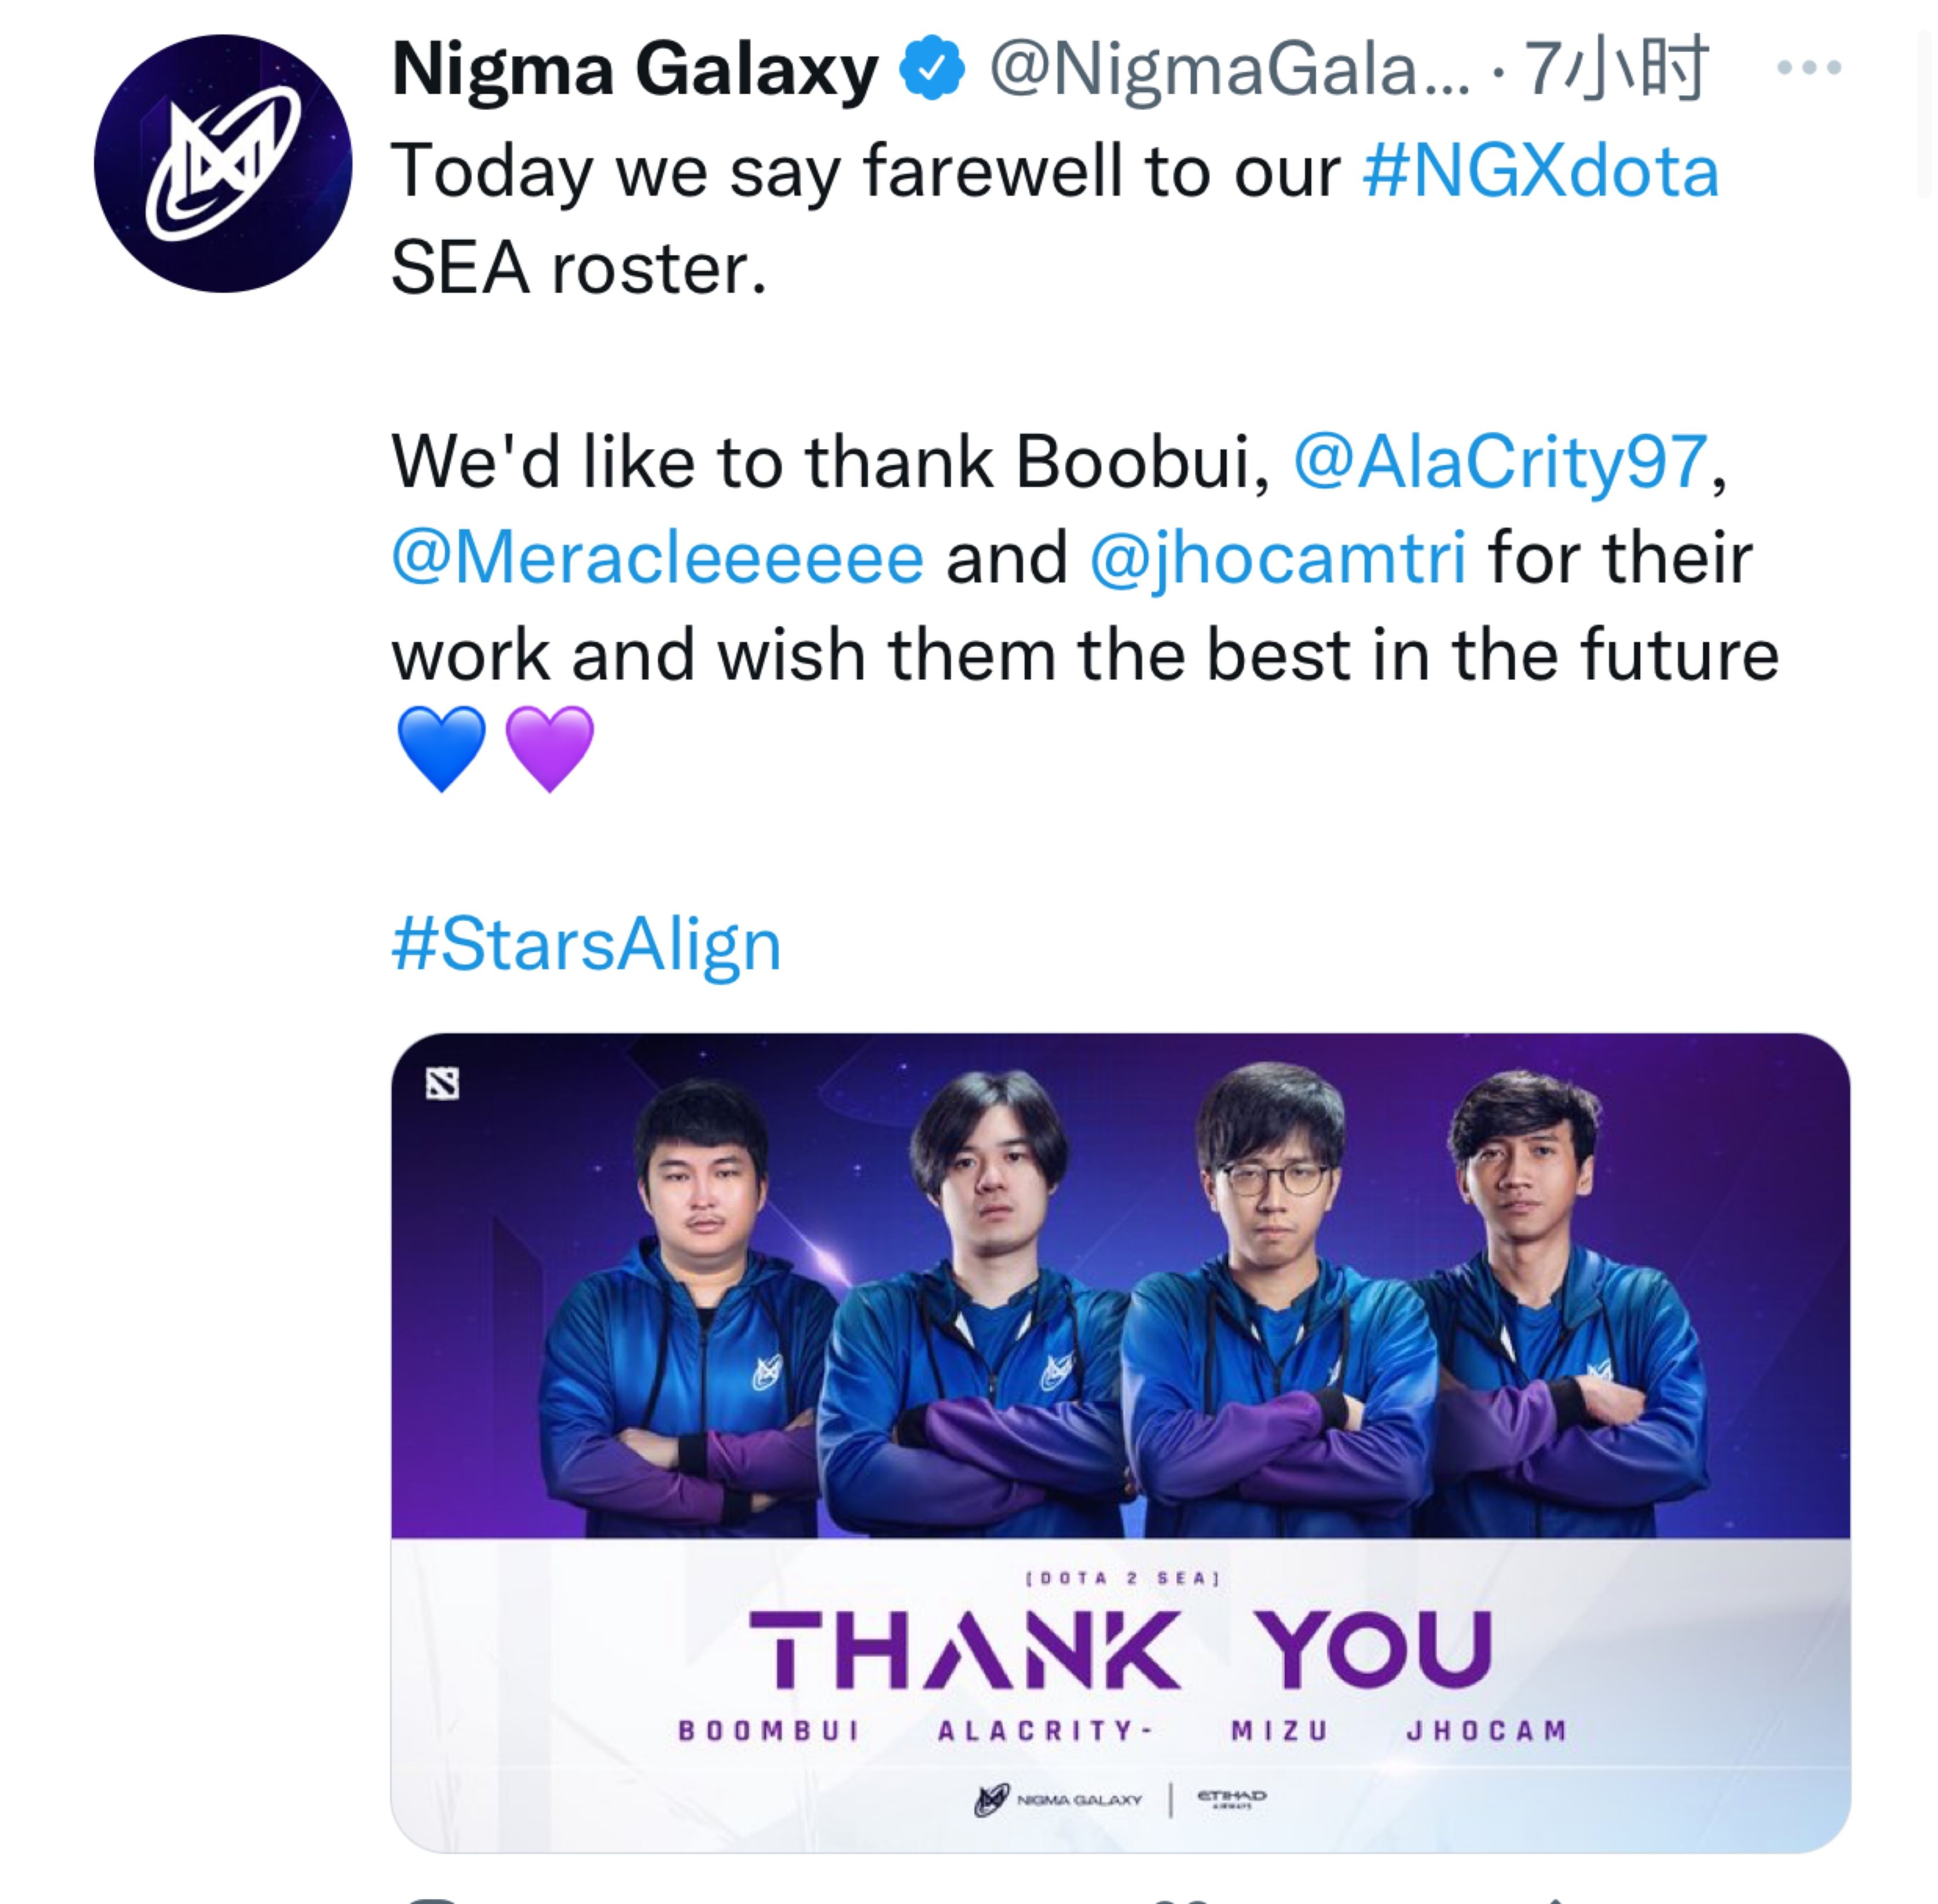Open the @Meracleeeeee profile mention
Image resolution: width=1938 pixels, height=1904 pixels.
657,558
